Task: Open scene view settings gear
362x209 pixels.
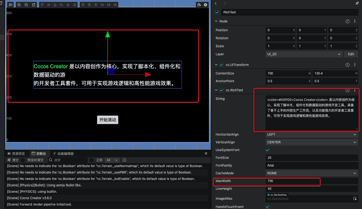Action: pyautogui.click(x=205, y=5)
